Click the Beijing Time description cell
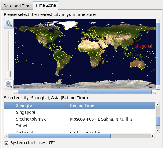 pyautogui.click(x=82, y=105)
